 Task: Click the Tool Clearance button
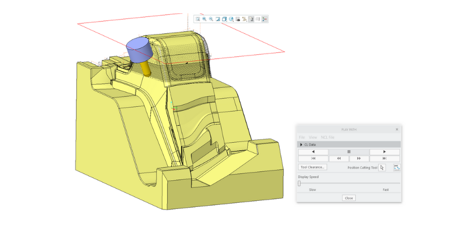click(x=312, y=167)
